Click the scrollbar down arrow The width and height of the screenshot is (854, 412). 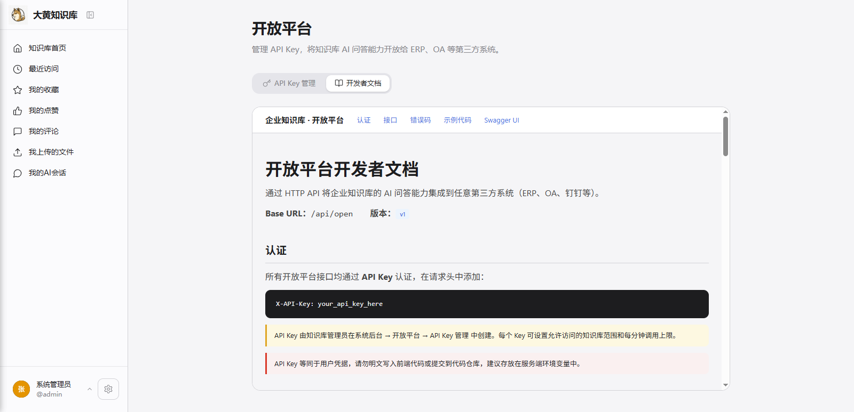[x=725, y=385]
